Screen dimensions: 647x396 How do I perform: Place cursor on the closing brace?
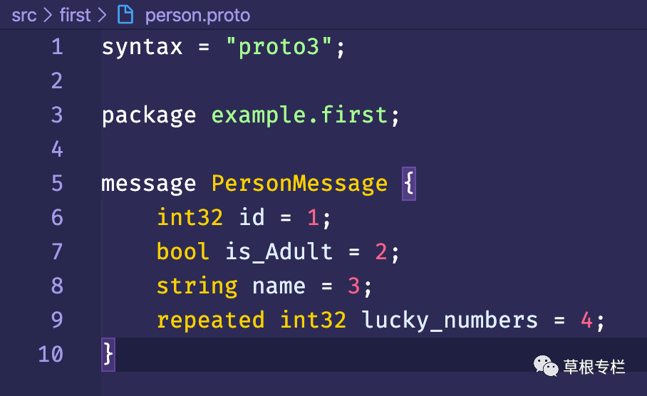(108, 355)
